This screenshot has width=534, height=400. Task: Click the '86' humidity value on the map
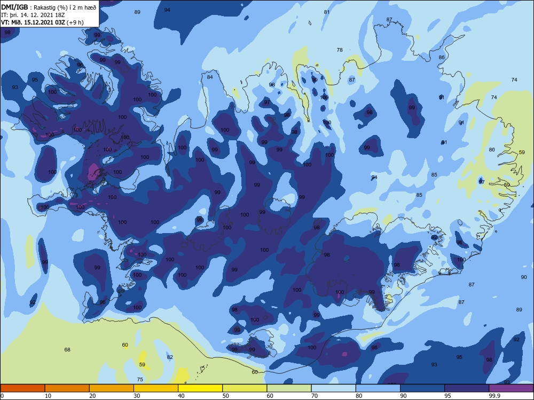point(442,57)
